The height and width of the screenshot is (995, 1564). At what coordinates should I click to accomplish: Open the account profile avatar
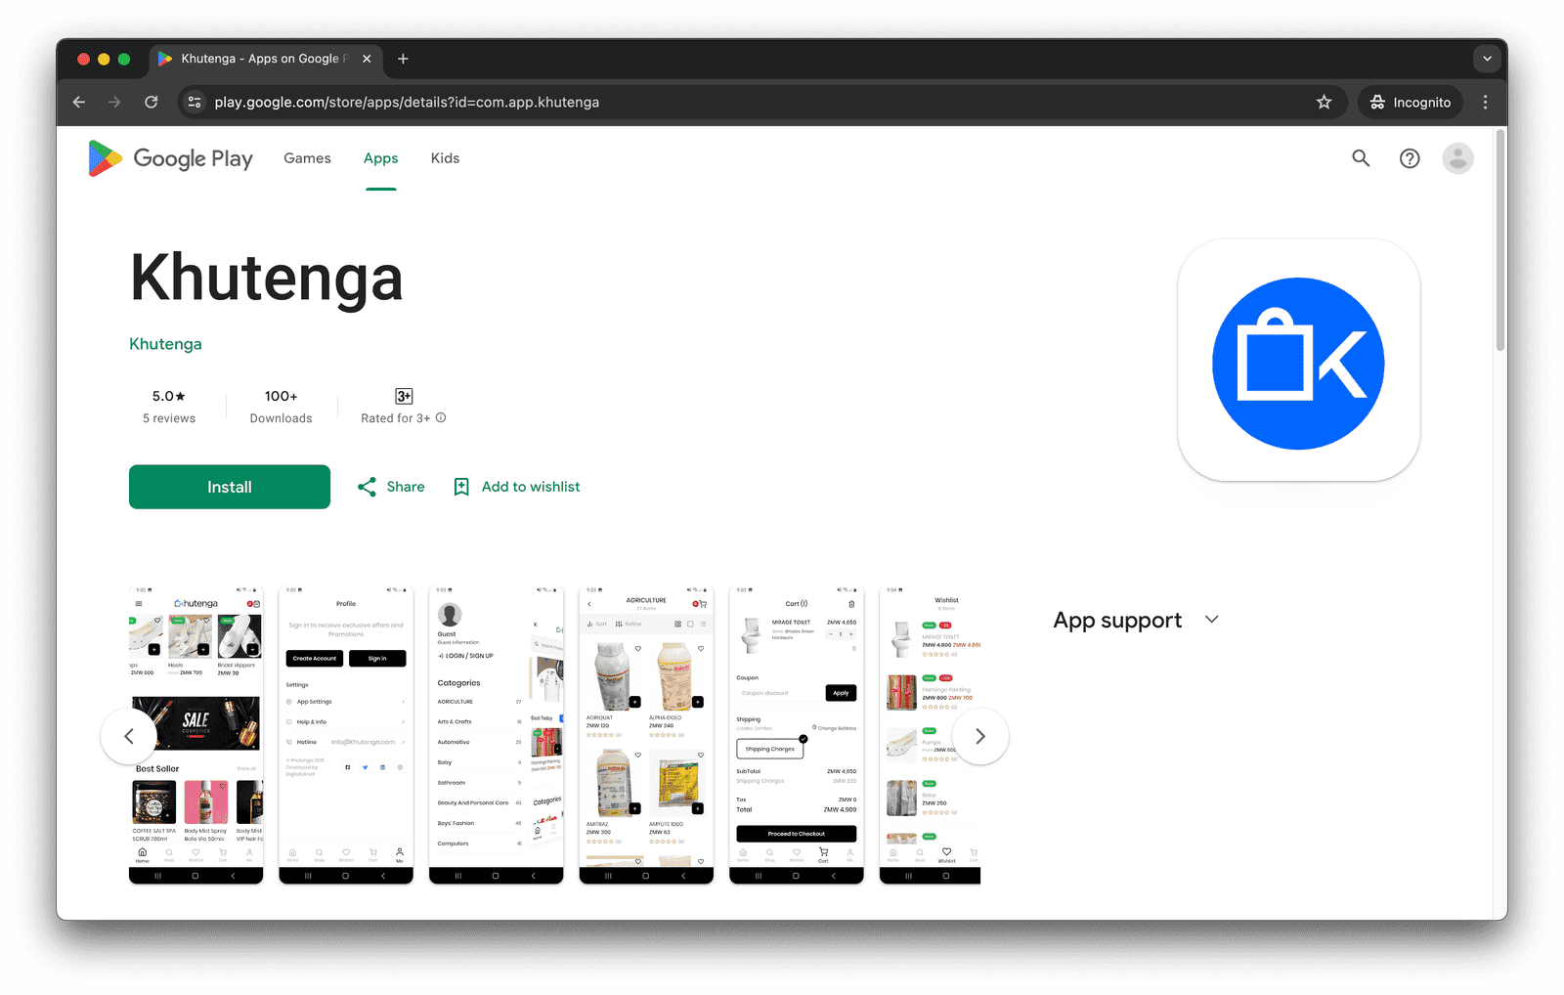[1456, 157]
